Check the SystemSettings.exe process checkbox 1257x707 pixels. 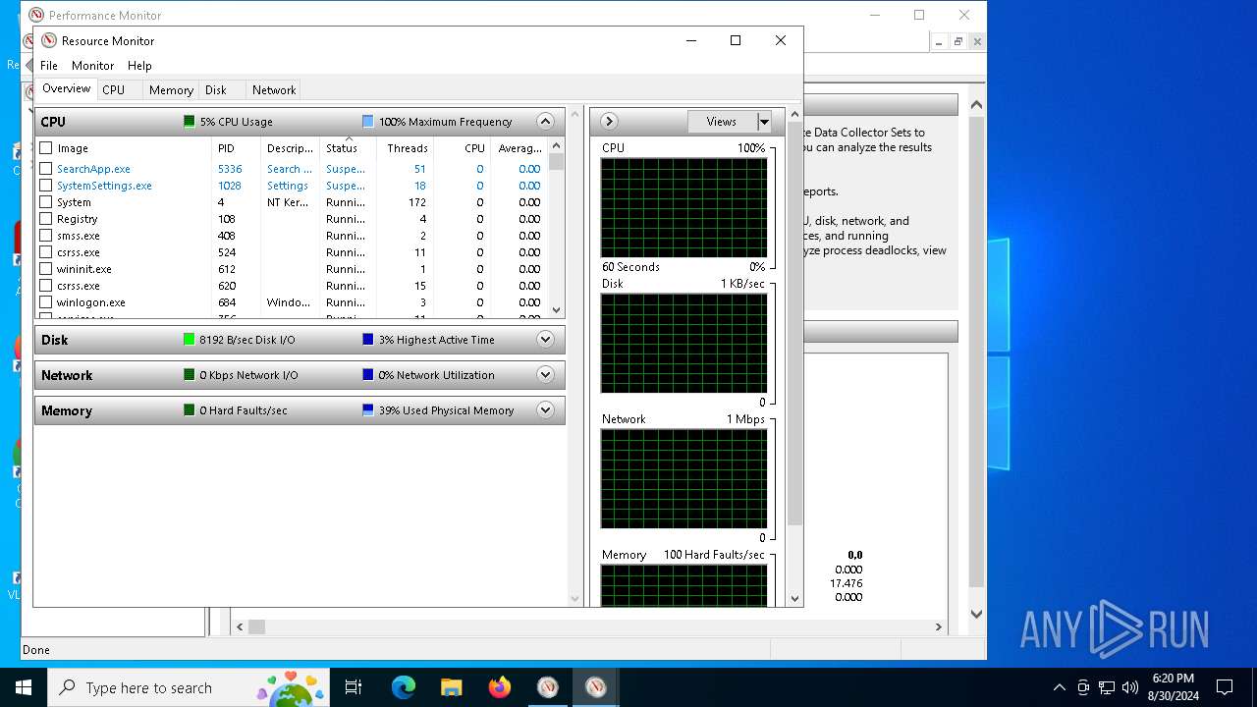(x=45, y=186)
